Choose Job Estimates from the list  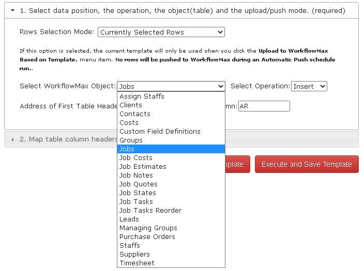[x=171, y=166]
